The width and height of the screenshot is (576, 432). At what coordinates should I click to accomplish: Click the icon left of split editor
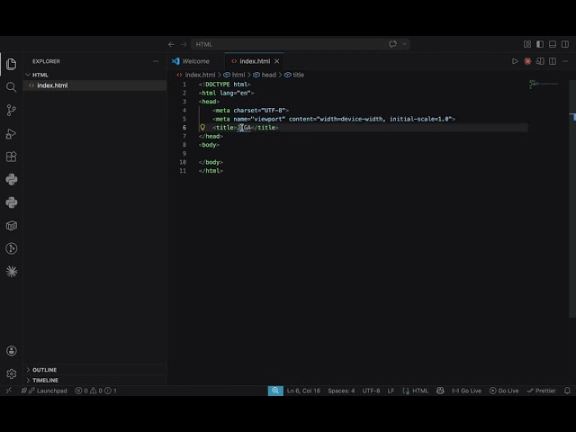pos(540,61)
